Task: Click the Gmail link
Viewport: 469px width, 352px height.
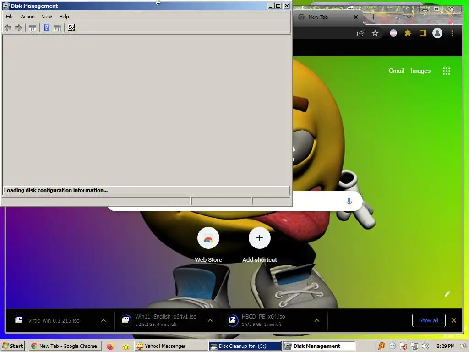Action: [x=396, y=71]
